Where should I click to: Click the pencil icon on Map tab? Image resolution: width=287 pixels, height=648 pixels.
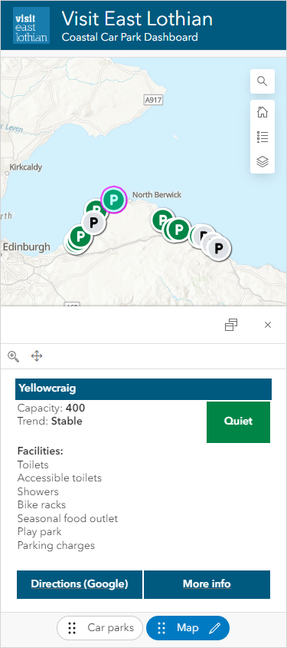click(x=214, y=628)
